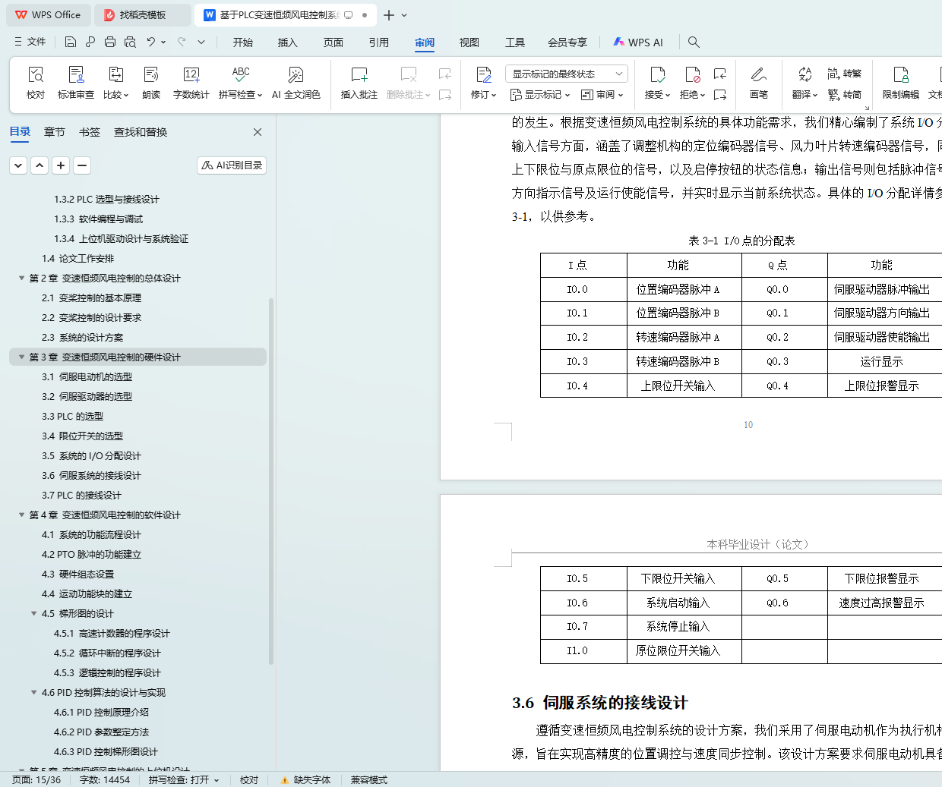The image size is (942, 787).
Task: Click the 比较 compare documents icon
Action: (115, 74)
